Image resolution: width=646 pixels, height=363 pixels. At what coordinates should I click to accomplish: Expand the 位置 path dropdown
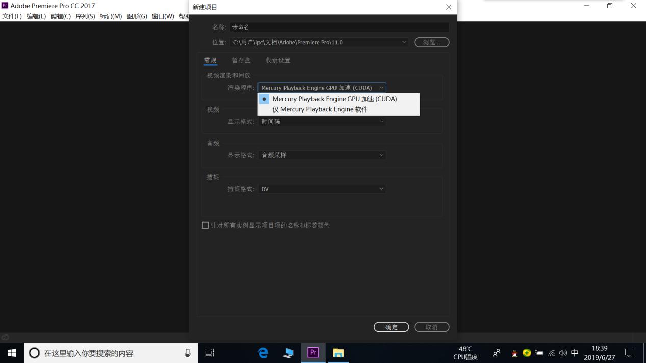pyautogui.click(x=404, y=42)
